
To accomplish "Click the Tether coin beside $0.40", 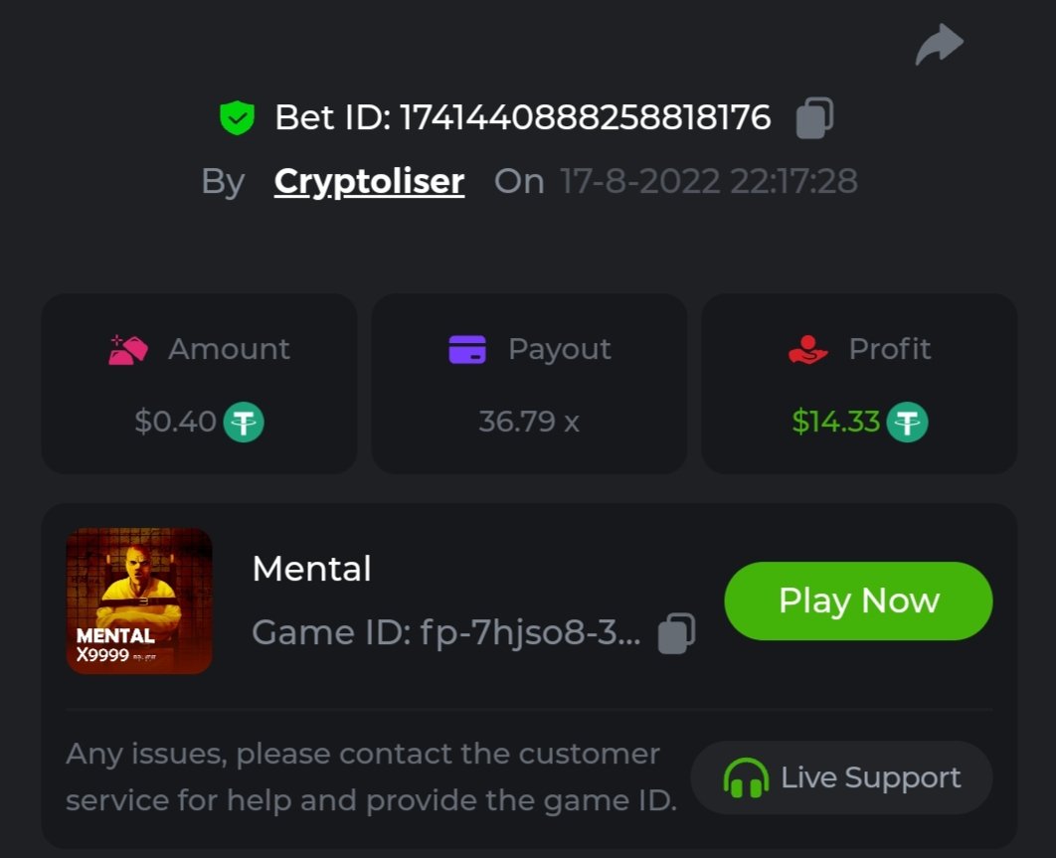I will [244, 422].
